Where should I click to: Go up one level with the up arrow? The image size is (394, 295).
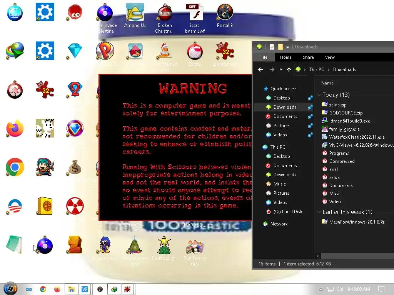(x=289, y=70)
